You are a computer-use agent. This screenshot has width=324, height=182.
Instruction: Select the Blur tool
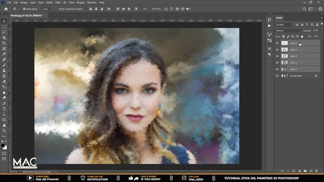click(x=4, y=93)
